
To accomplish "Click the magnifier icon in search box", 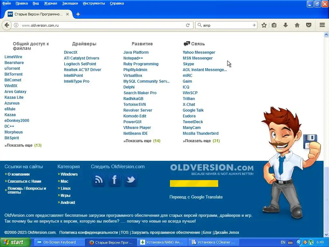I will click(x=199, y=25).
